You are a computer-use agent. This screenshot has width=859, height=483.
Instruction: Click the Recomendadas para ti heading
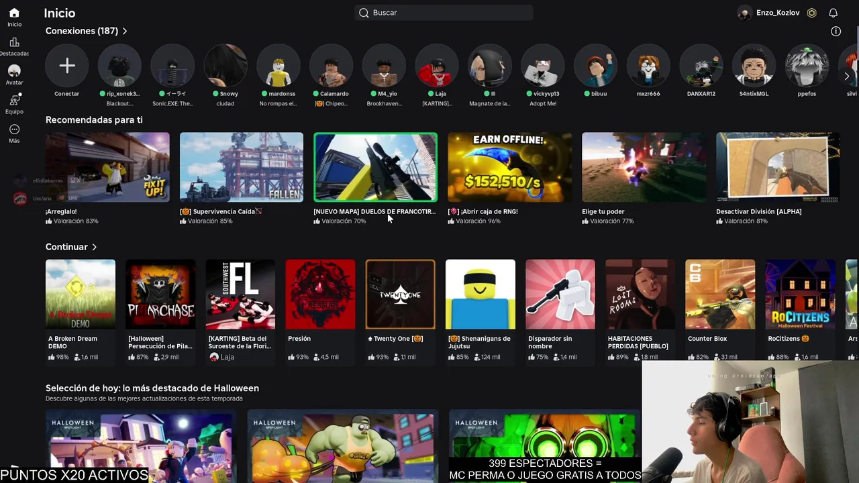94,120
